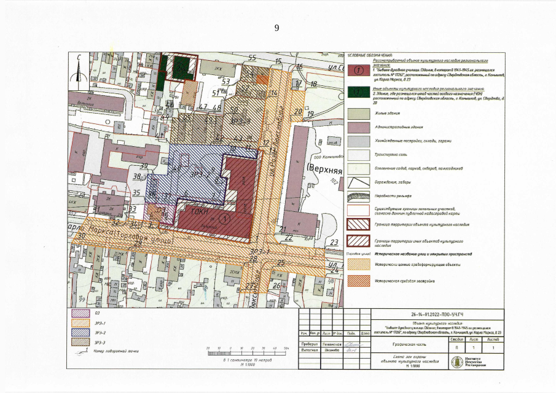Screen dimensions: 556x393
Task: Click page number 9 at top
Action: tap(277, 28)
